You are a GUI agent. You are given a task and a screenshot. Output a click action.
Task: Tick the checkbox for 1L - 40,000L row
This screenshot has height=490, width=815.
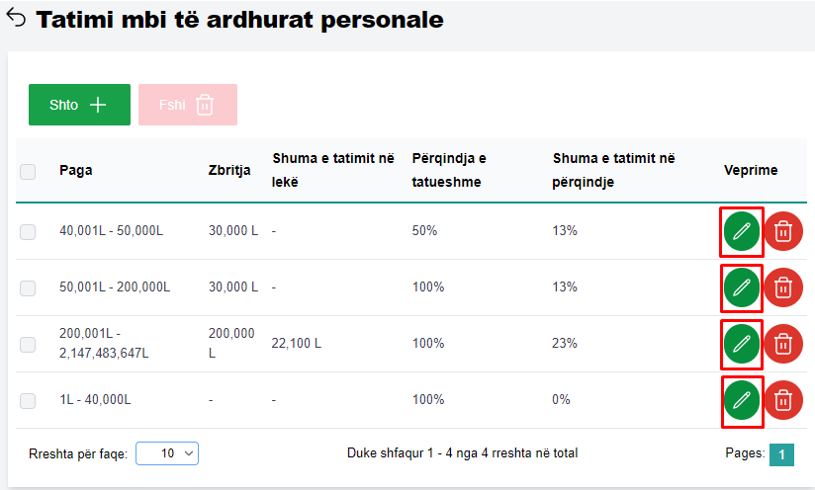point(28,400)
